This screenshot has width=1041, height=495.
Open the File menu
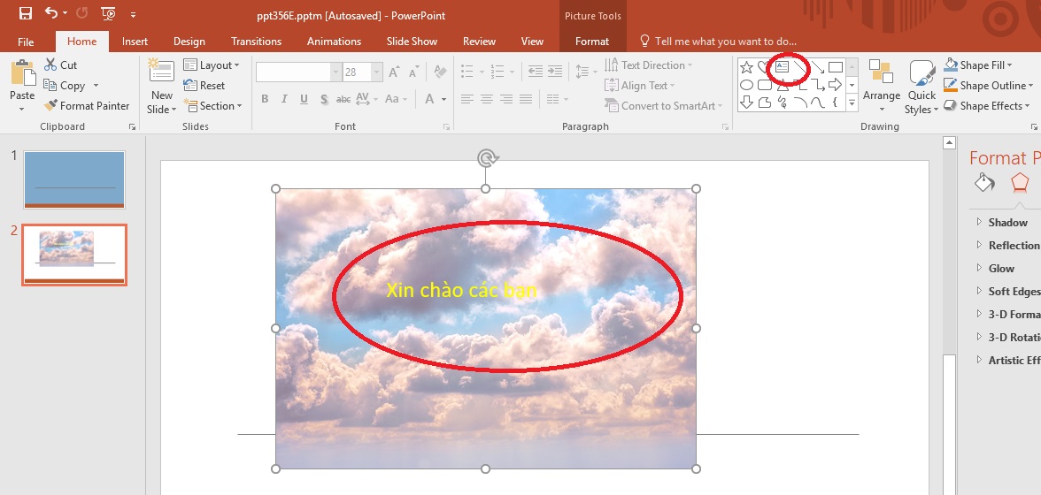26,41
